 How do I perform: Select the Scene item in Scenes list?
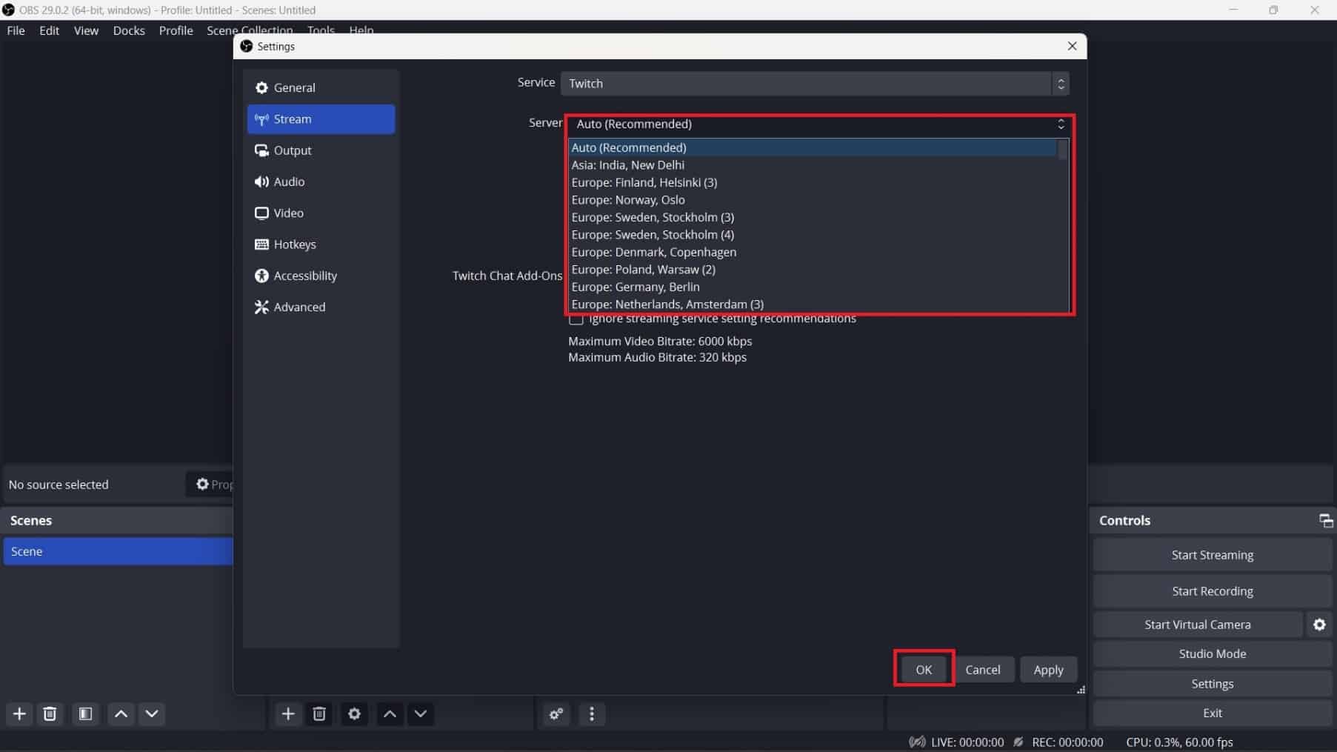(119, 551)
